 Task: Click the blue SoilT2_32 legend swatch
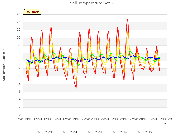click(x=133, y=133)
